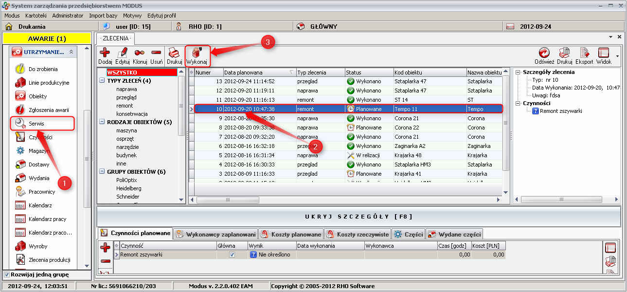Open the Kartoteki menu
This screenshot has width=627, height=292.
pyautogui.click(x=36, y=16)
